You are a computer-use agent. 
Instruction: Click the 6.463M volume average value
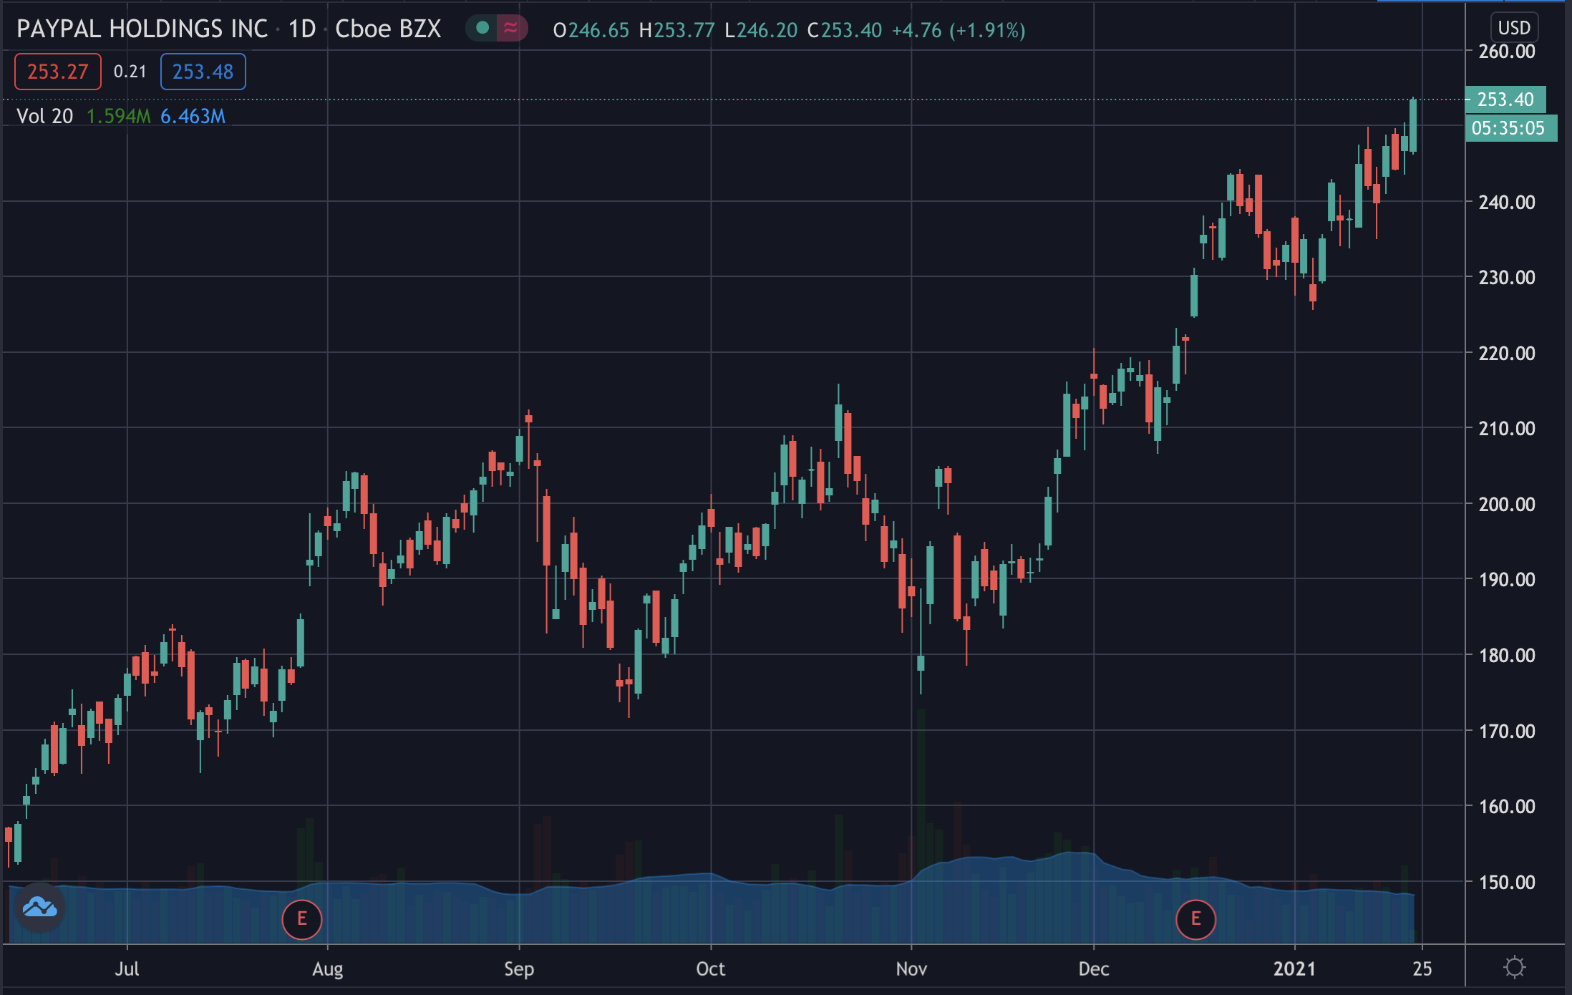[x=193, y=116]
